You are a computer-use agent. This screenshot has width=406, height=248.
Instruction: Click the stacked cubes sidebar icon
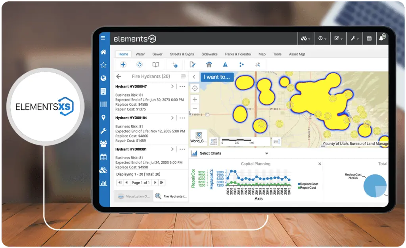[103, 170]
